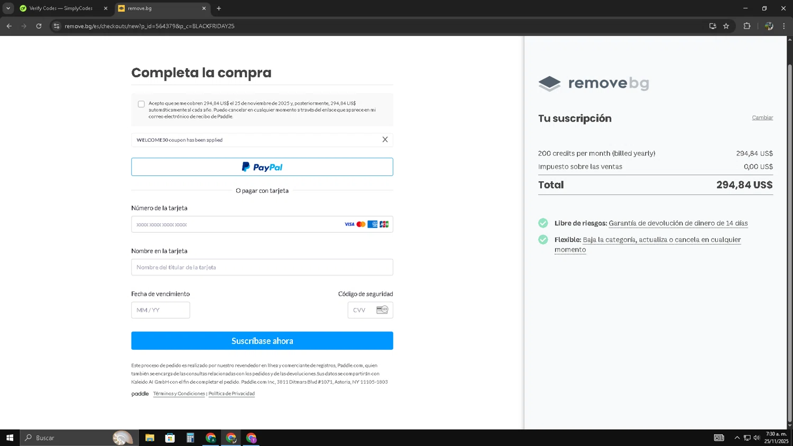This screenshot has width=793, height=446.
Task: Click the address bar URL
Action: tap(150, 26)
